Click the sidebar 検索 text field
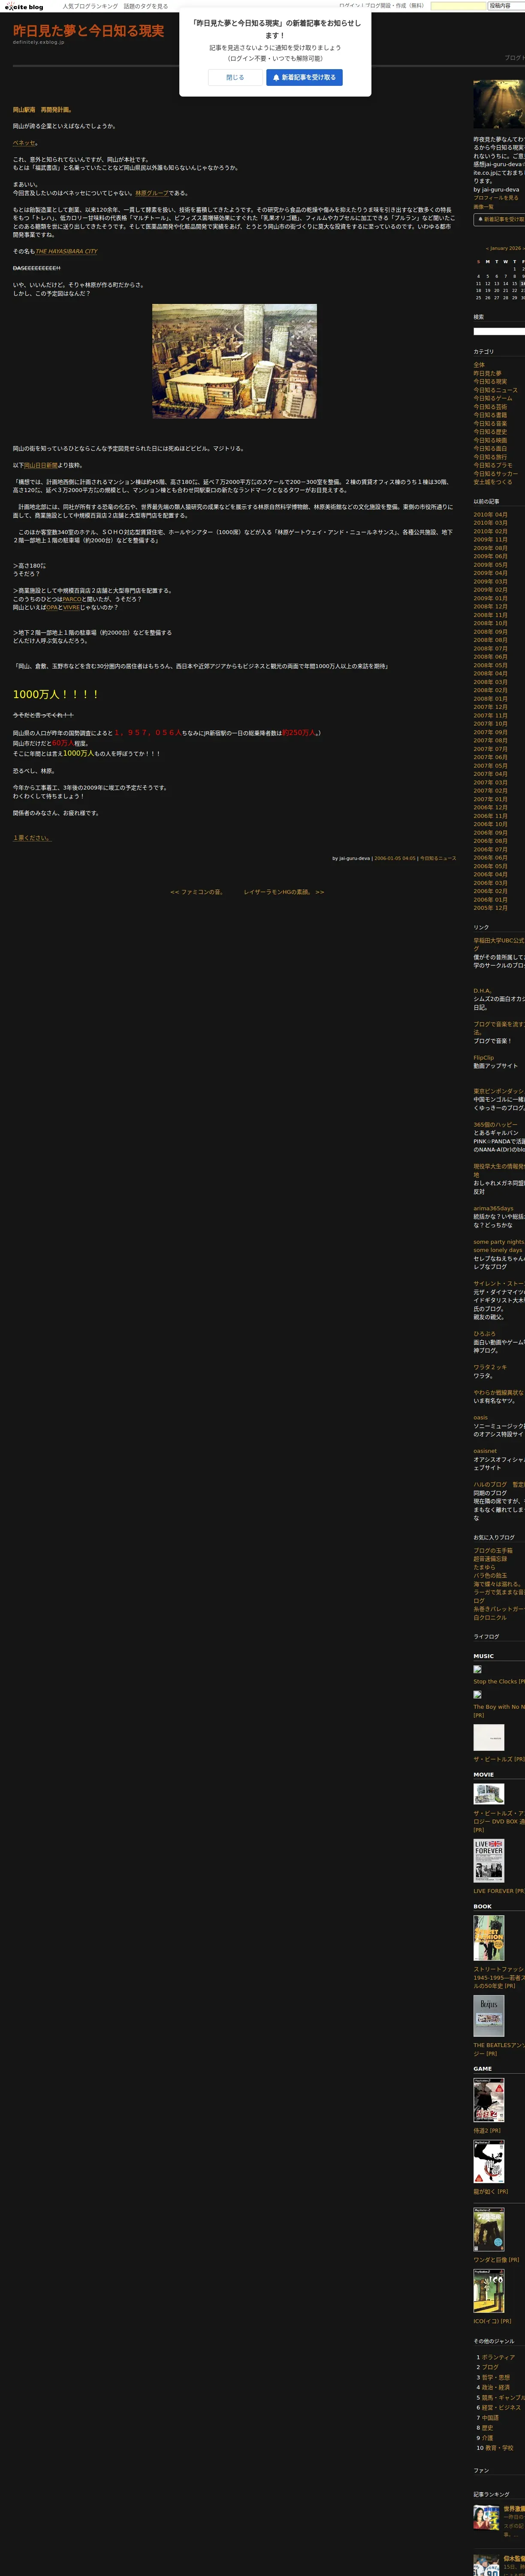525x2576 pixels. tap(499, 331)
